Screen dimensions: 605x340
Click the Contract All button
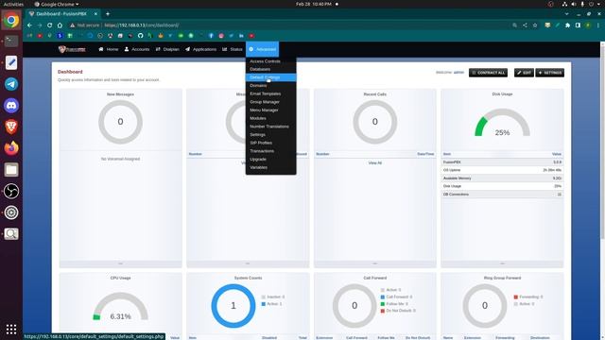coord(488,73)
